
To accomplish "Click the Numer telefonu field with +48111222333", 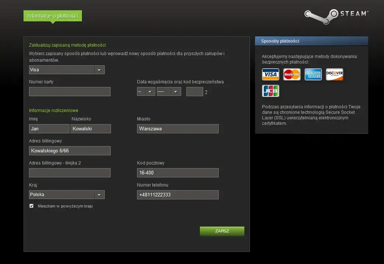I will (x=177, y=195).
